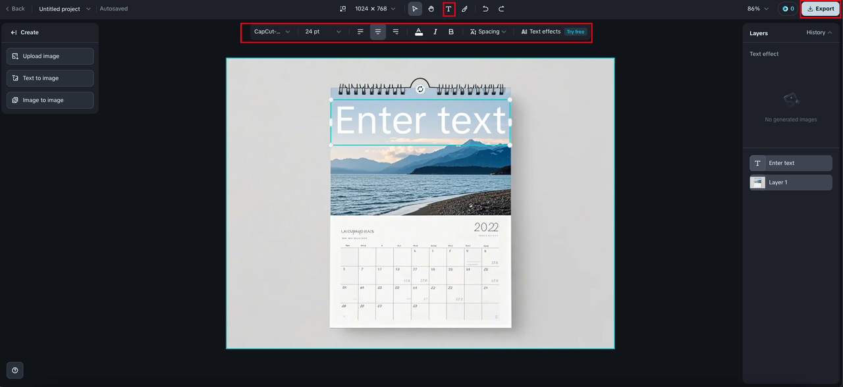Viewport: 843px width, 387px height.
Task: Open the text color picker
Action: click(x=419, y=32)
